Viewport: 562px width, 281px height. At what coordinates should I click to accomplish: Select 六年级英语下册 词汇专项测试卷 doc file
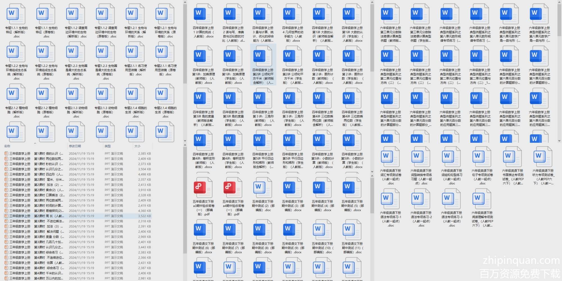[391, 166]
